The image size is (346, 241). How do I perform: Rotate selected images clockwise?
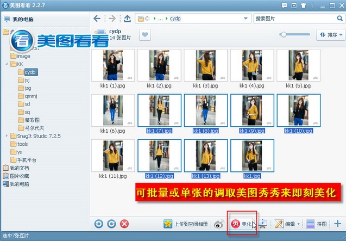click(x=111, y=224)
